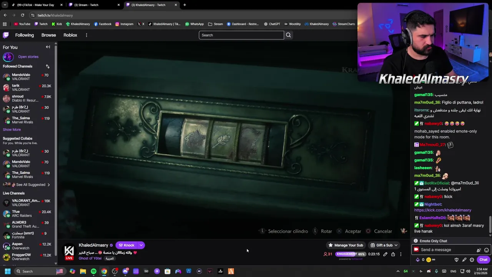492x277 pixels.
Task: Send the message with the Chat button
Action: [483, 260]
